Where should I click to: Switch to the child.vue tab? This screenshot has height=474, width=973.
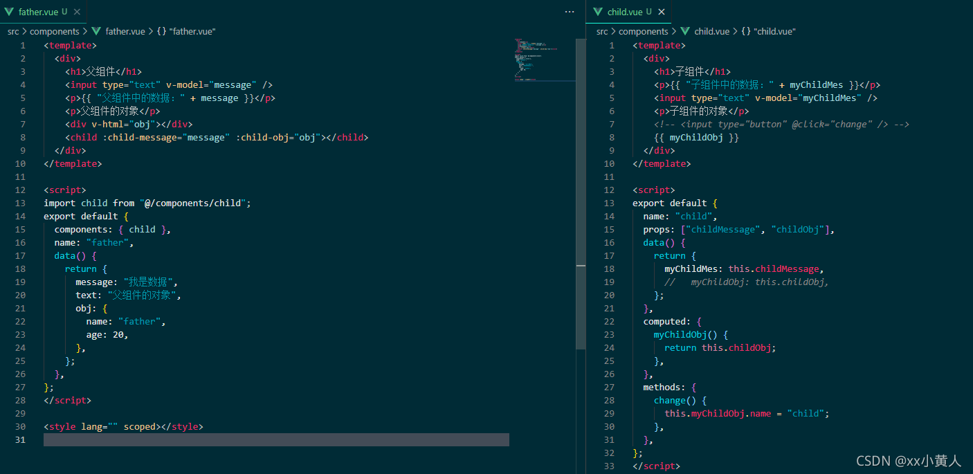point(625,12)
